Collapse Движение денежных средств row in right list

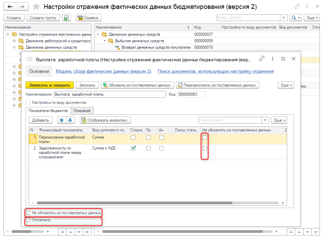tap(98, 34)
